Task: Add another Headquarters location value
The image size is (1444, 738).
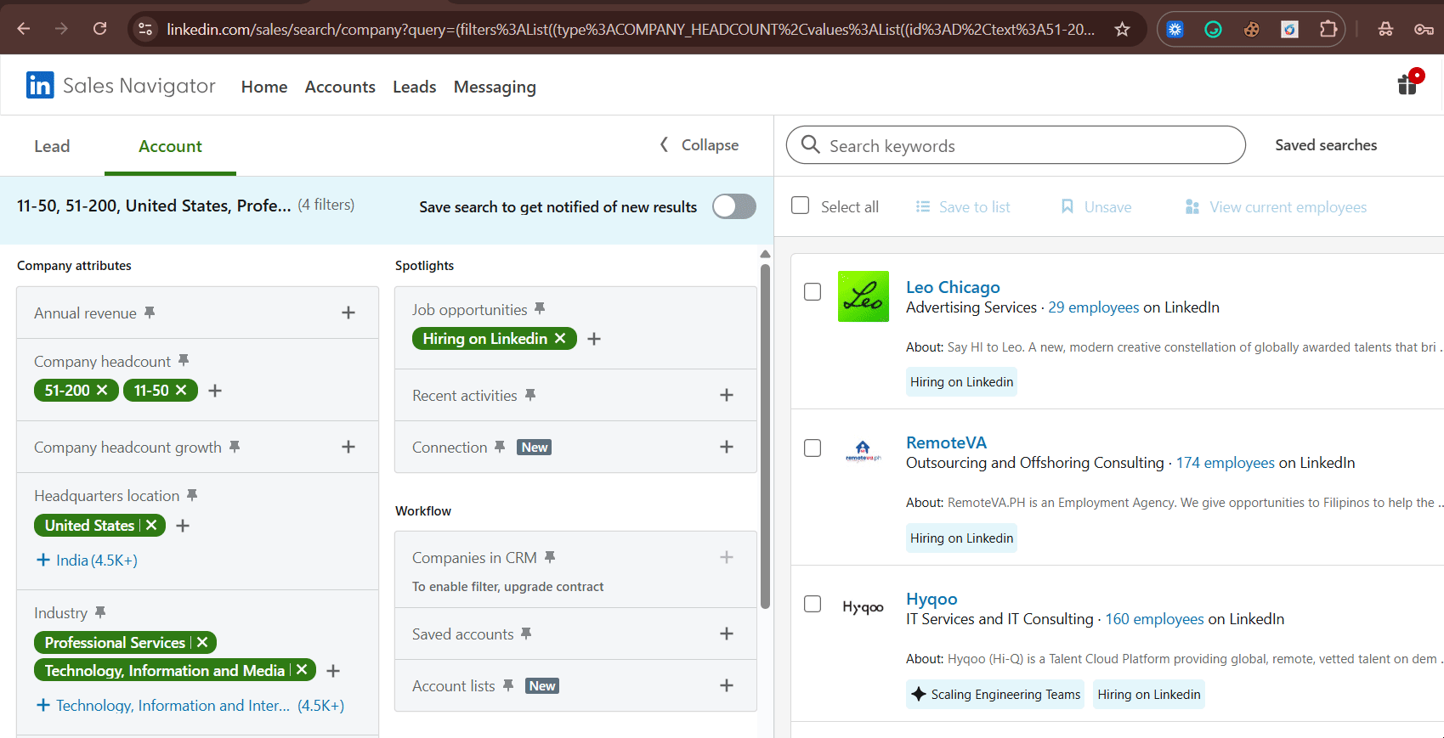Action: click(183, 526)
